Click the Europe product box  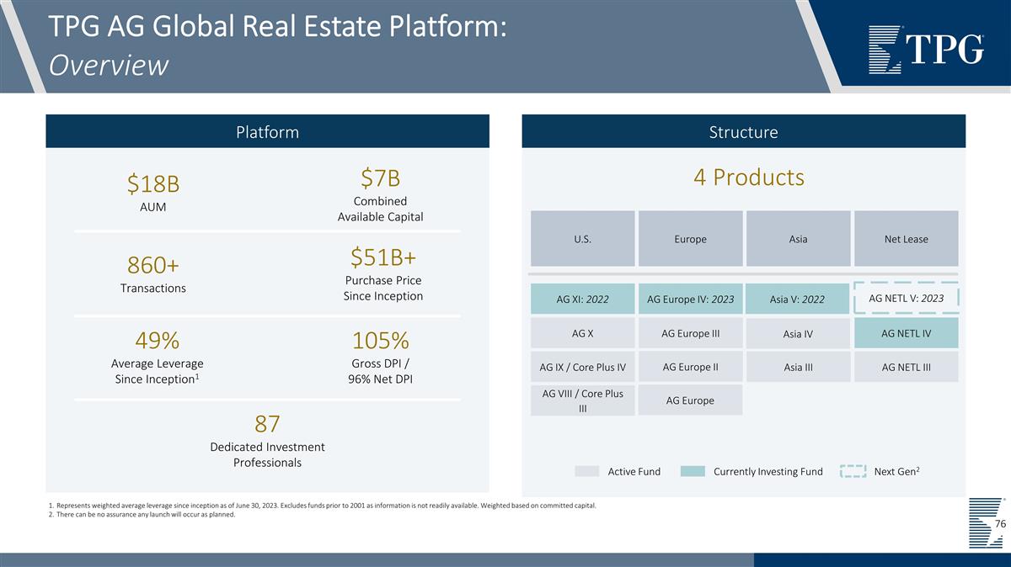pyautogui.click(x=690, y=239)
